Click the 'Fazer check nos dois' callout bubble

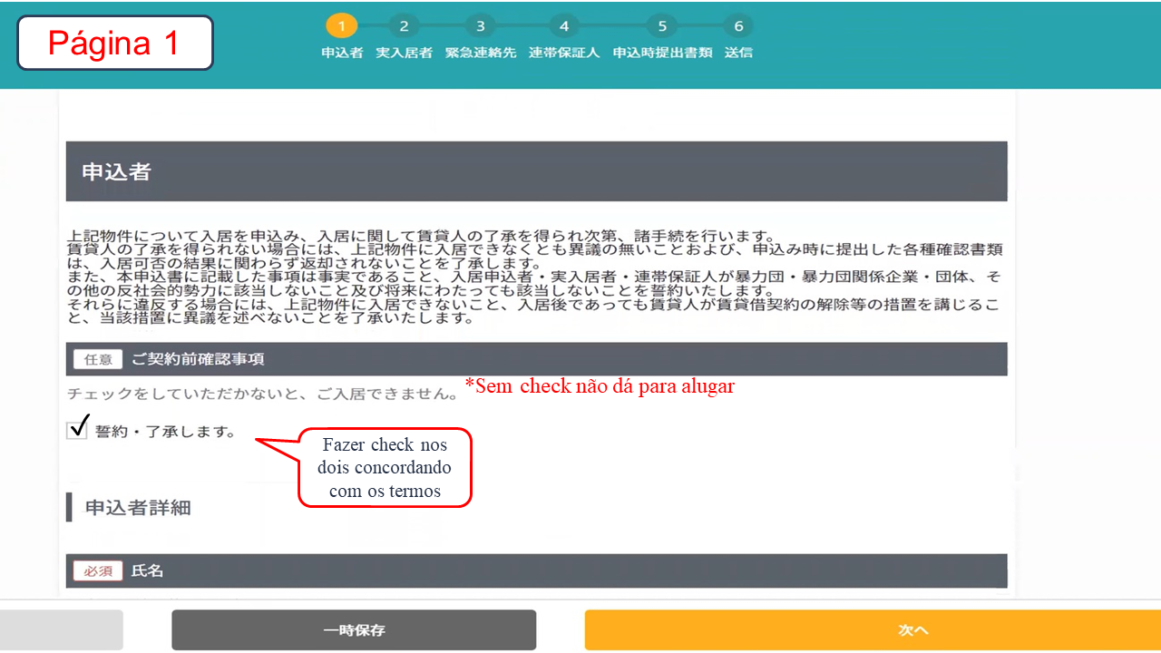(385, 468)
